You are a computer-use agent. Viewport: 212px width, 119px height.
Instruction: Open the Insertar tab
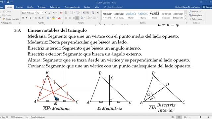[19, 7]
